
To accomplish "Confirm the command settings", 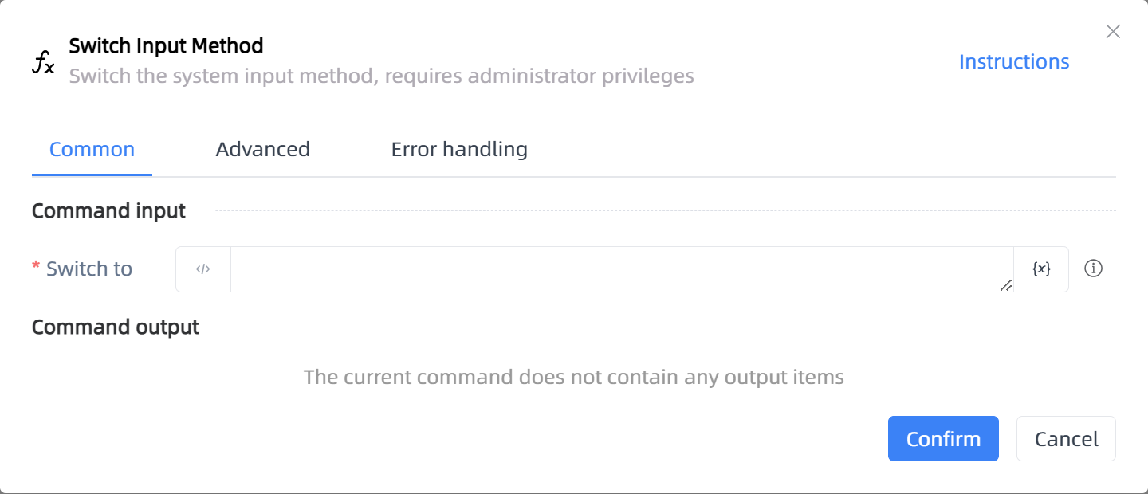I will (x=943, y=438).
